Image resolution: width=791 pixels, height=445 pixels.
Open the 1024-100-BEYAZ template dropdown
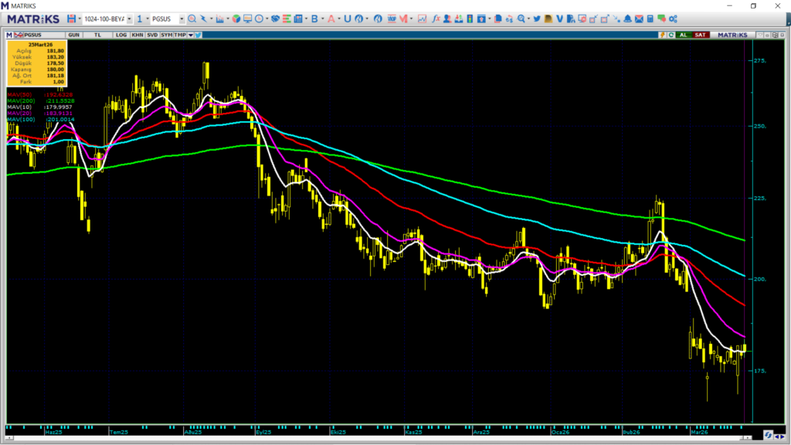(x=107, y=19)
